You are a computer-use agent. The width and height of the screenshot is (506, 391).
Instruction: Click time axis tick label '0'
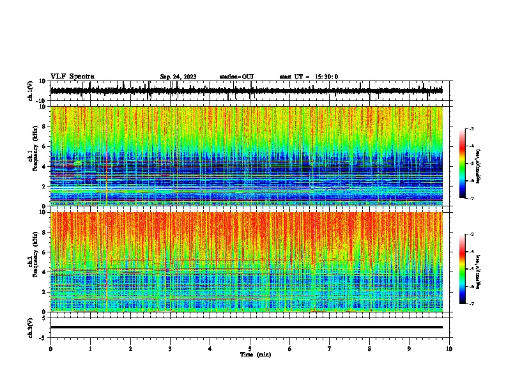click(50, 349)
